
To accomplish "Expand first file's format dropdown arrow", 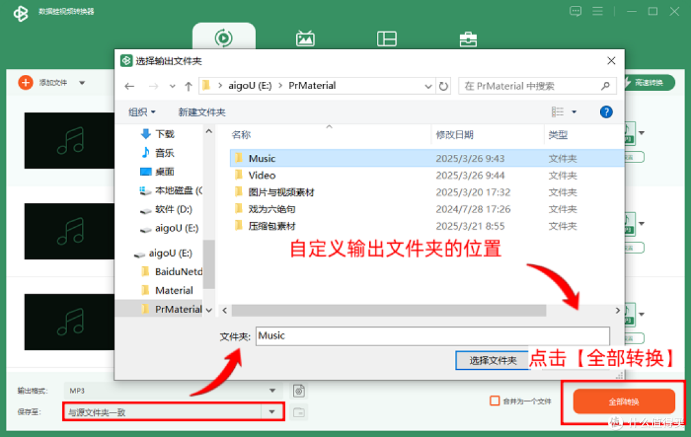I will pos(642,133).
